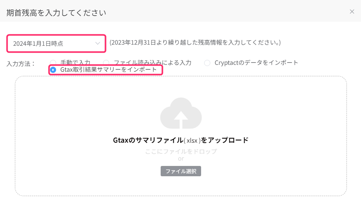Screen dimensions: 361x206
Task: Close the 期首残高 dialog with the X icon
Action: pos(352,12)
